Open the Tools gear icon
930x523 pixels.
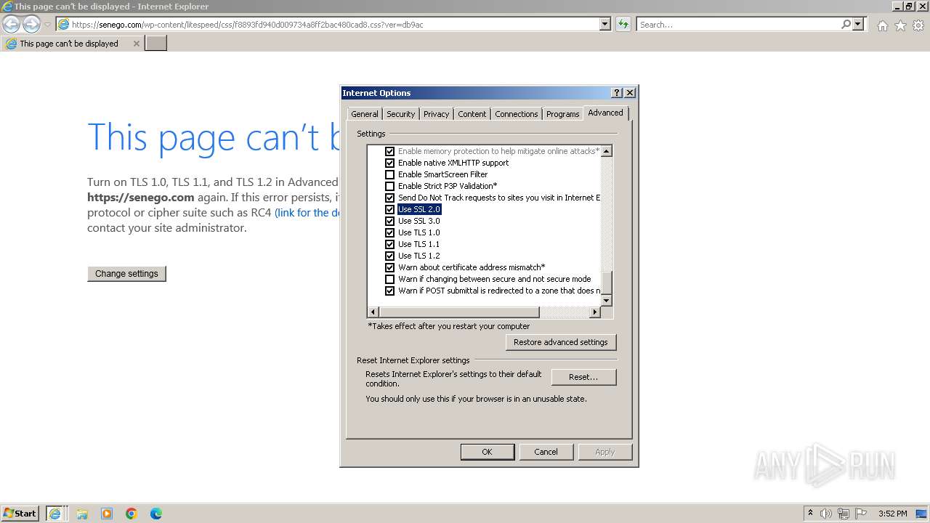(918, 25)
